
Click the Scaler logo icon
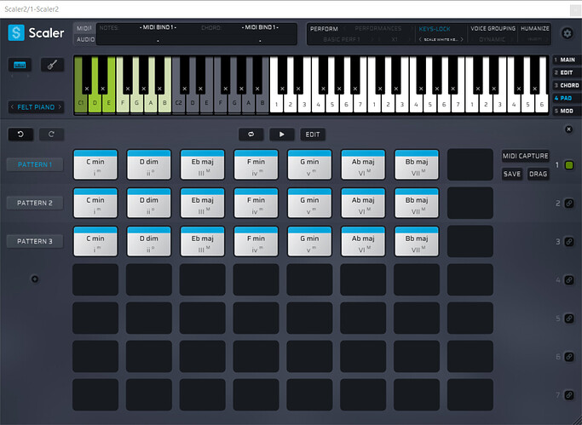(16, 32)
